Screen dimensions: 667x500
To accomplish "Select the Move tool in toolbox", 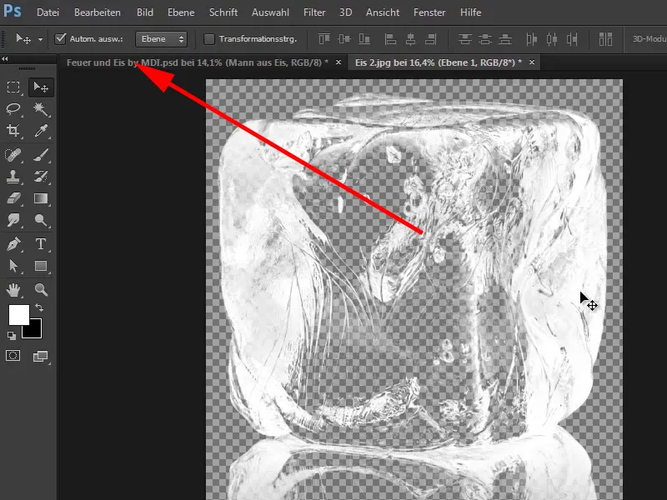I will click(41, 87).
